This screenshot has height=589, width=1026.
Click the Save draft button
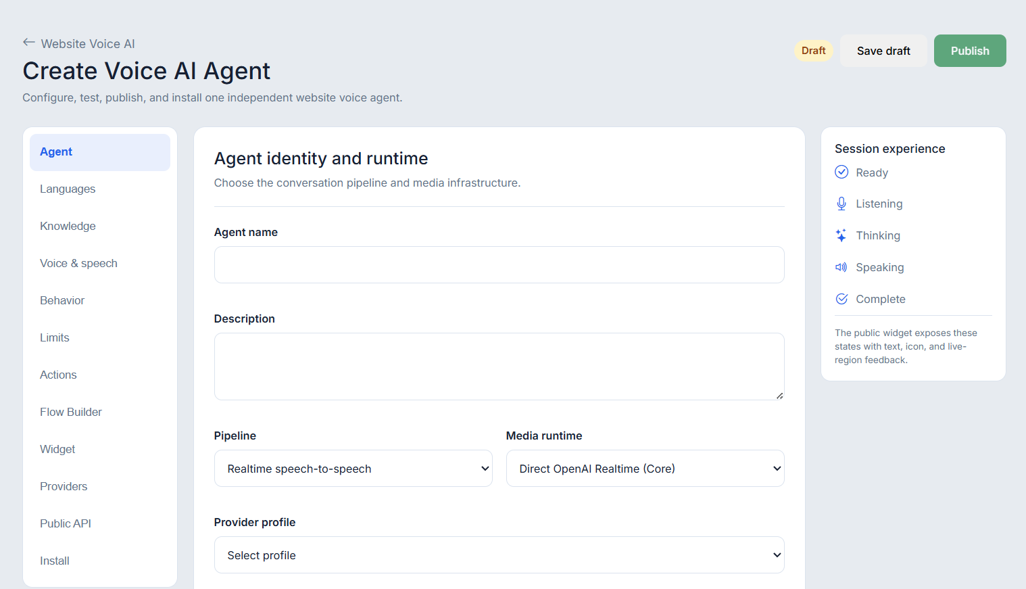coord(883,51)
